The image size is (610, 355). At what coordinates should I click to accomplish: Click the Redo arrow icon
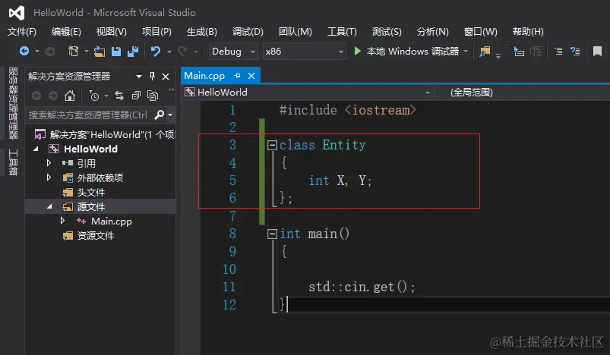pyautogui.click(x=182, y=52)
